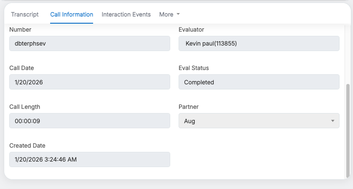Click the Call Date field 1/20/2026
Viewport: 353px width, 189px height.
pyautogui.click(x=89, y=82)
